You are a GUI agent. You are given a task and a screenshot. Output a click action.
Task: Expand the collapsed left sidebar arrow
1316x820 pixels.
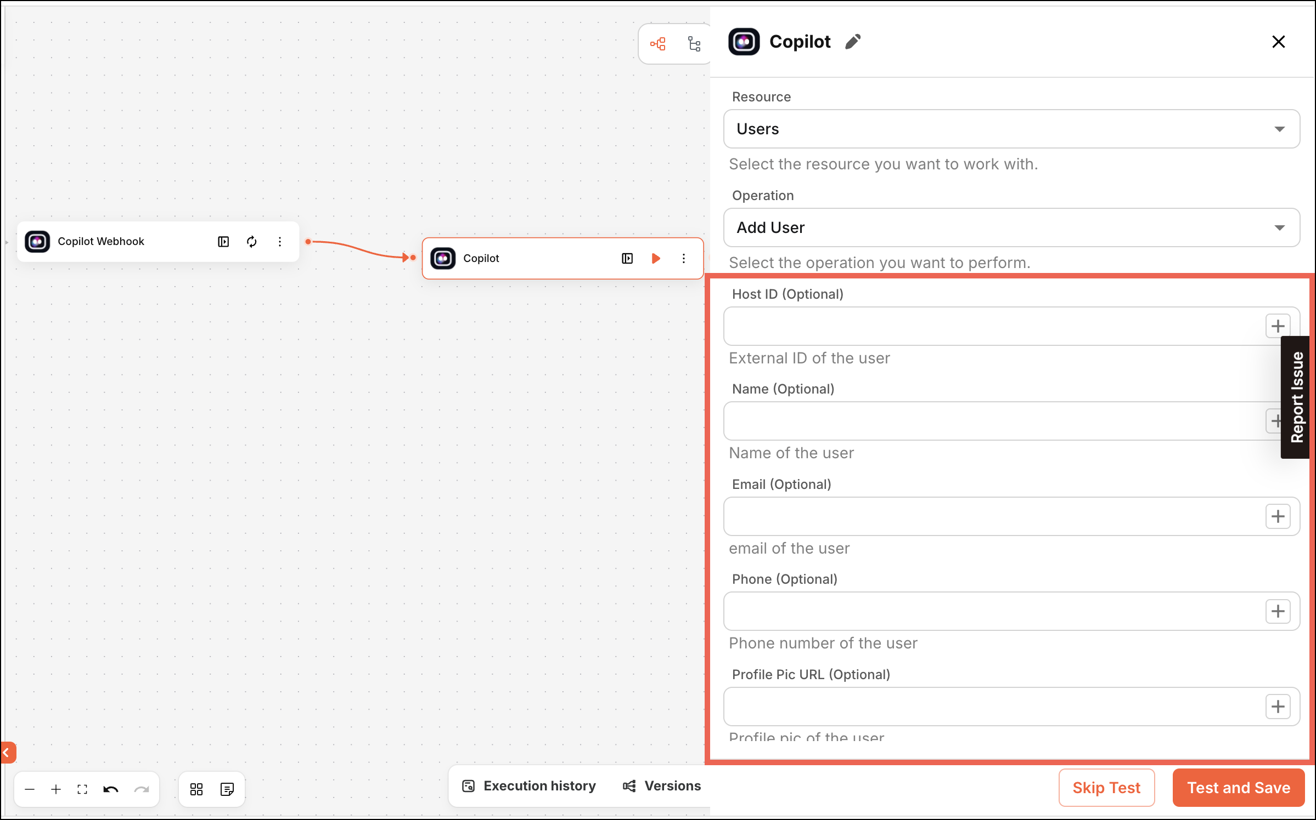coord(8,753)
